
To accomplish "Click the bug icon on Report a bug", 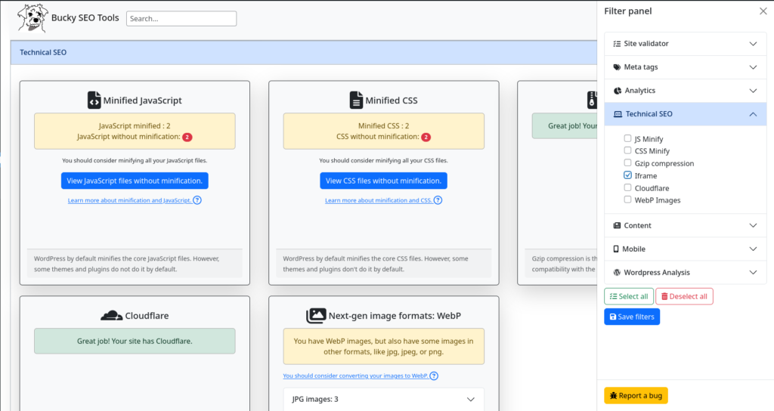I will click(x=614, y=396).
